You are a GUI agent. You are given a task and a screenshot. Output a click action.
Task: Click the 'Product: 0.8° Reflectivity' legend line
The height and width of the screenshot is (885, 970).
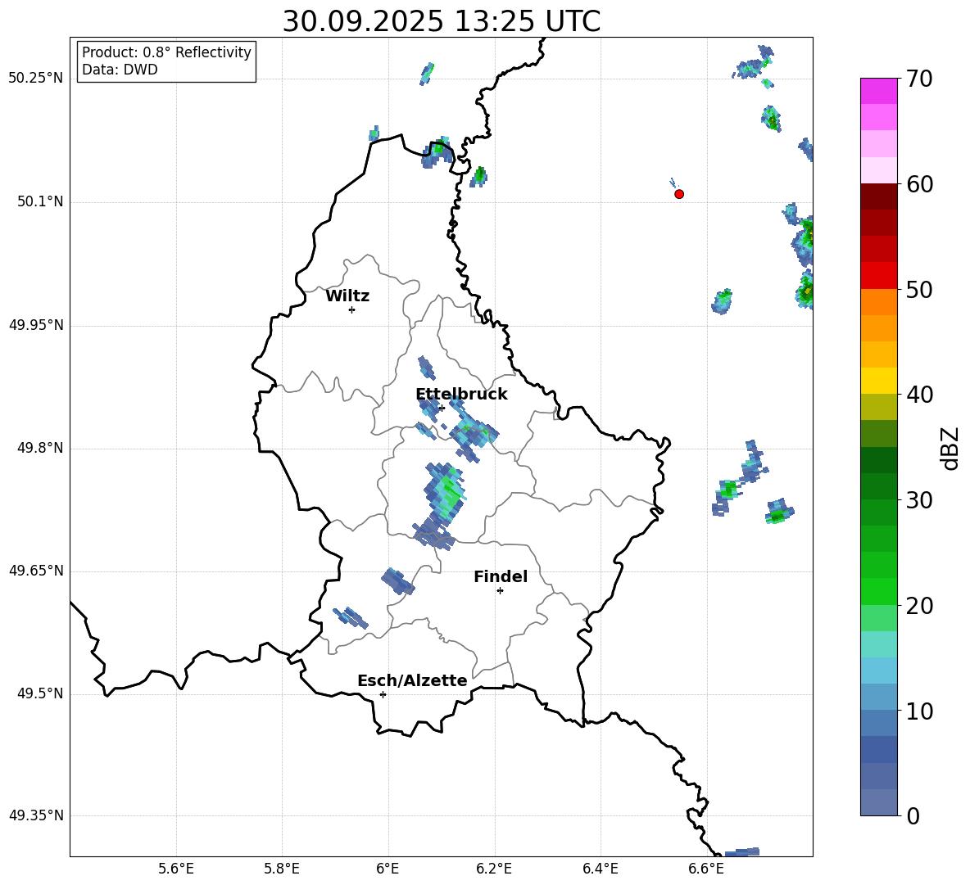pos(166,52)
